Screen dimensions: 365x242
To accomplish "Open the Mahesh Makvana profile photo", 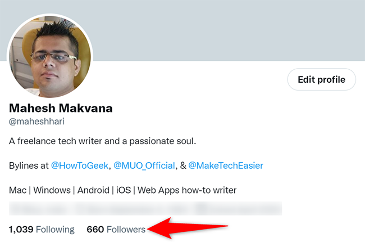I will [x=49, y=55].
